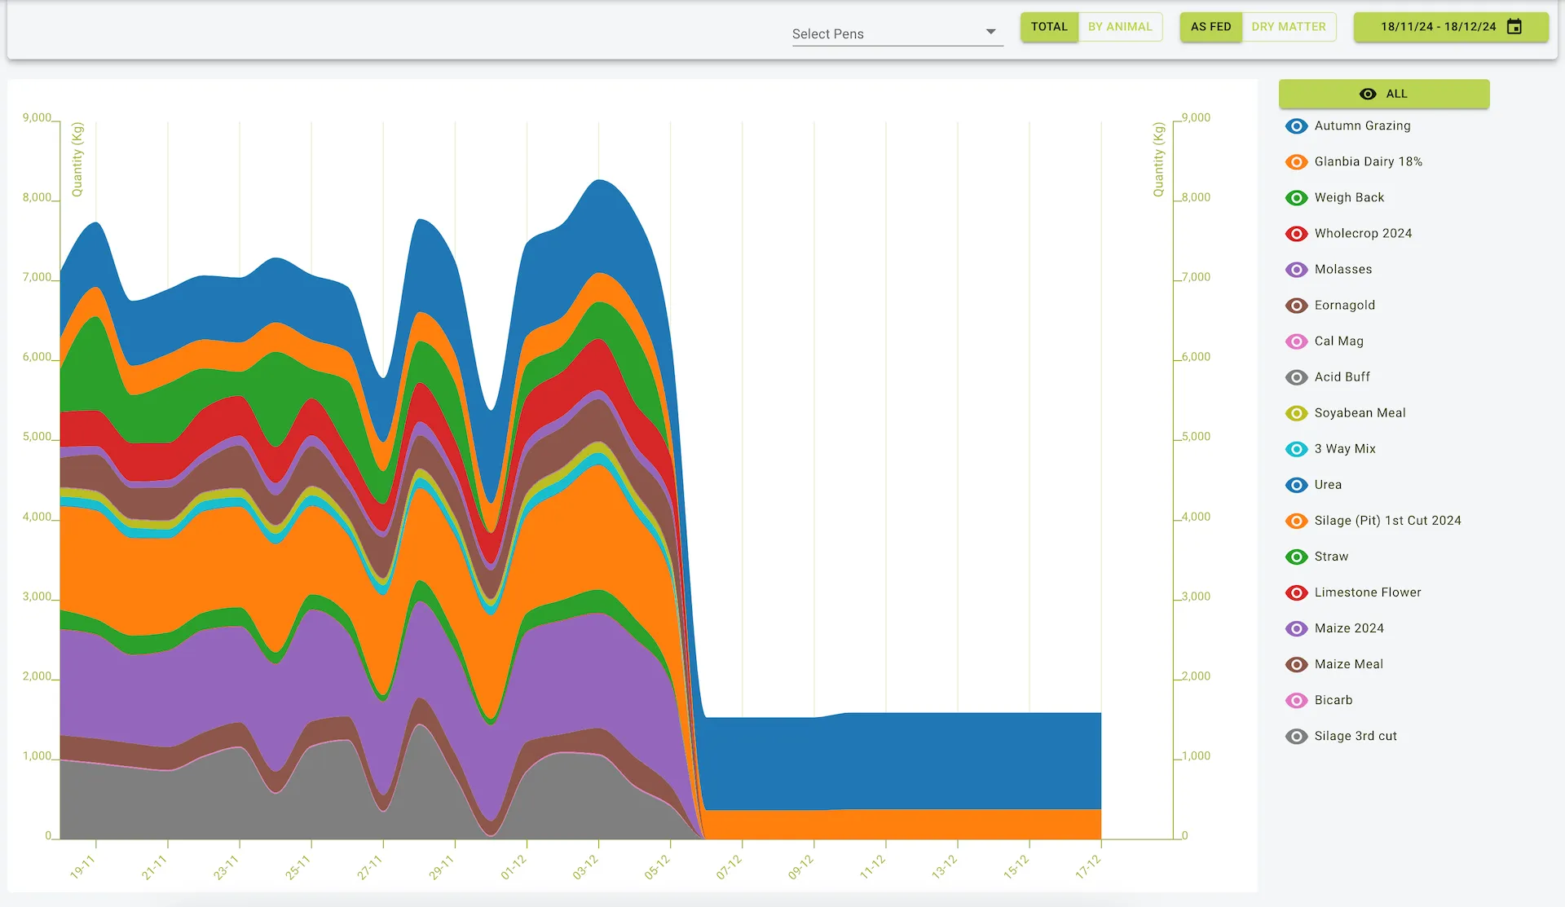Click the calendar icon in the date range selector

point(1514,26)
